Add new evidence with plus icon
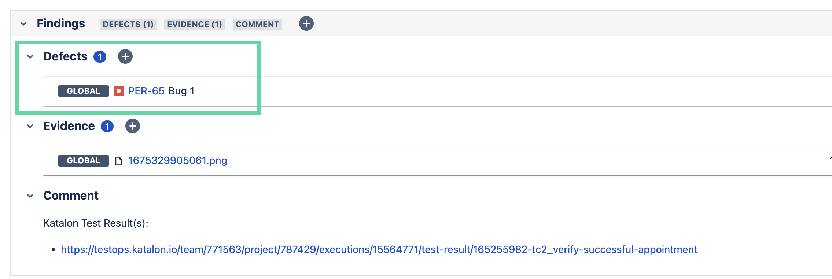Image resolution: width=832 pixels, height=279 pixels. [x=132, y=126]
